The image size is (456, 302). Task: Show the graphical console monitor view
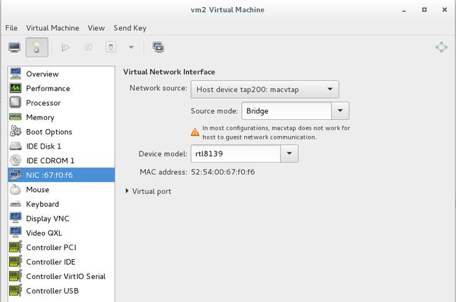click(x=14, y=47)
